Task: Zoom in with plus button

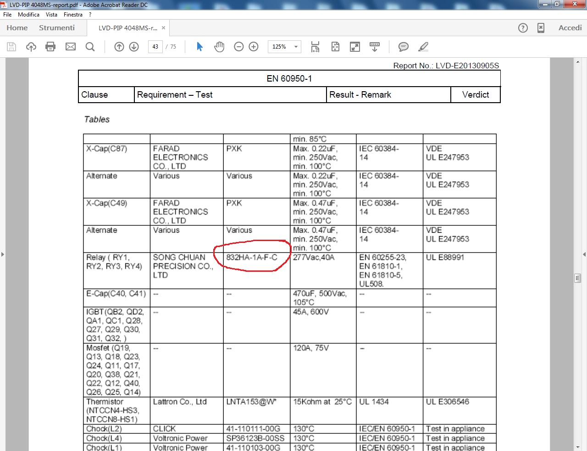Action: click(x=254, y=47)
